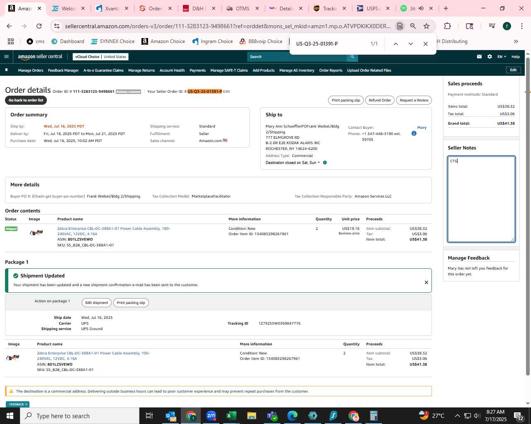Image resolution: width=531 pixels, height=424 pixels.
Task: Close the FEEDBACK tag at page bottom
Action: (26, 405)
